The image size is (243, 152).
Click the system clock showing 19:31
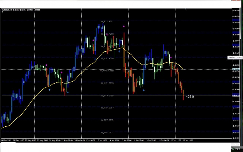238,149
